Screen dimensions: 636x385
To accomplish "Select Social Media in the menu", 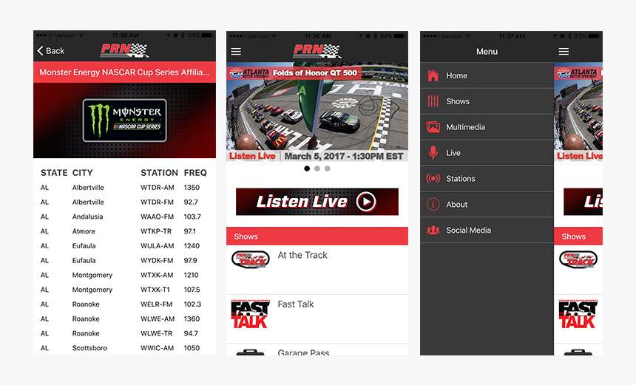I will tap(487, 231).
